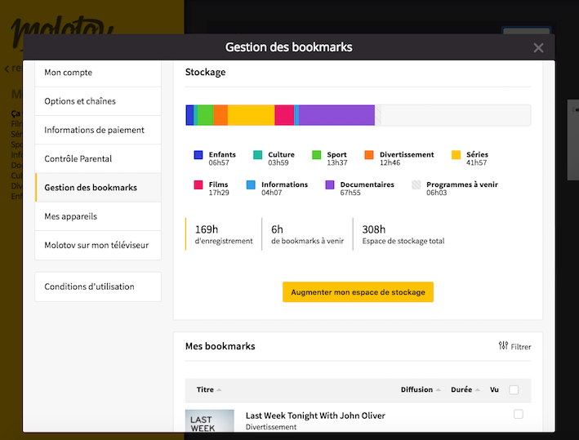Click the green Sport legend swatch
The height and width of the screenshot is (440, 579).
click(x=317, y=154)
